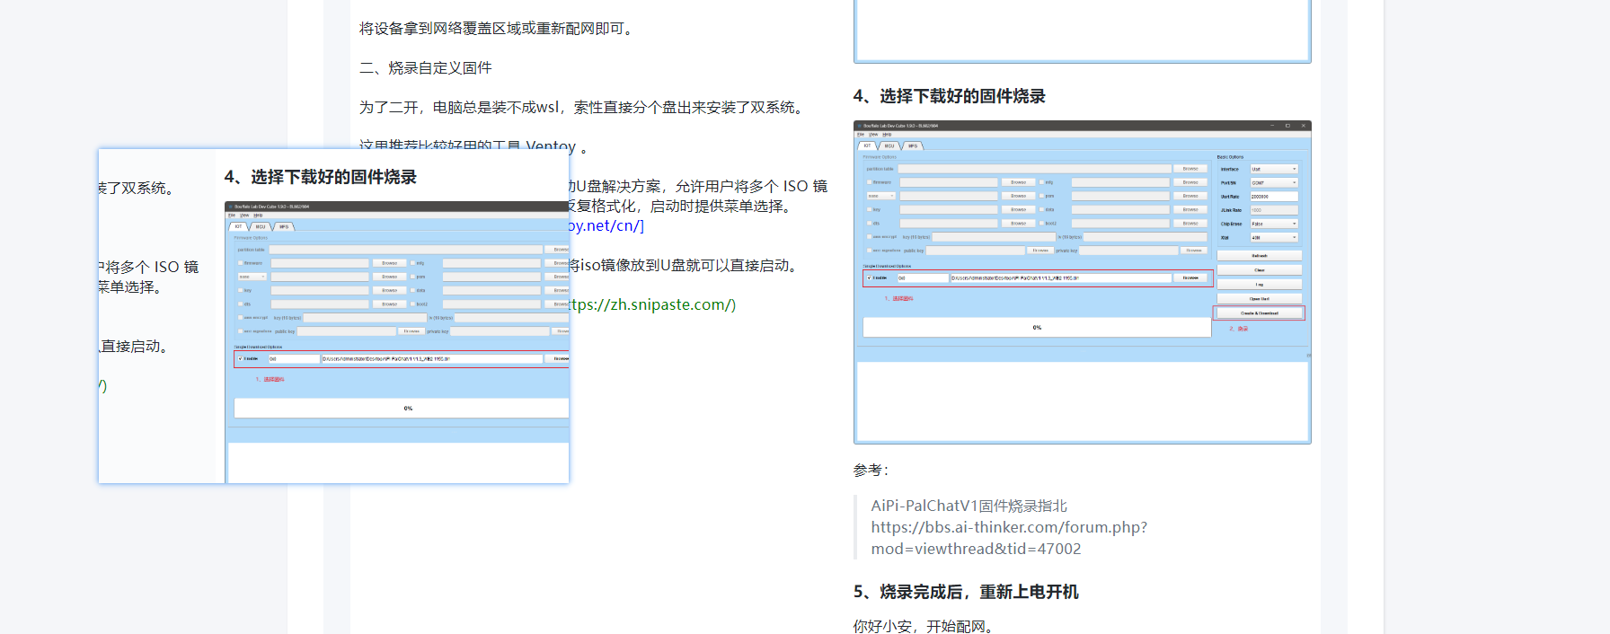1610x634 pixels.
Task: Switch to MCU tab in the enlarged popup preview
Action: point(261,226)
